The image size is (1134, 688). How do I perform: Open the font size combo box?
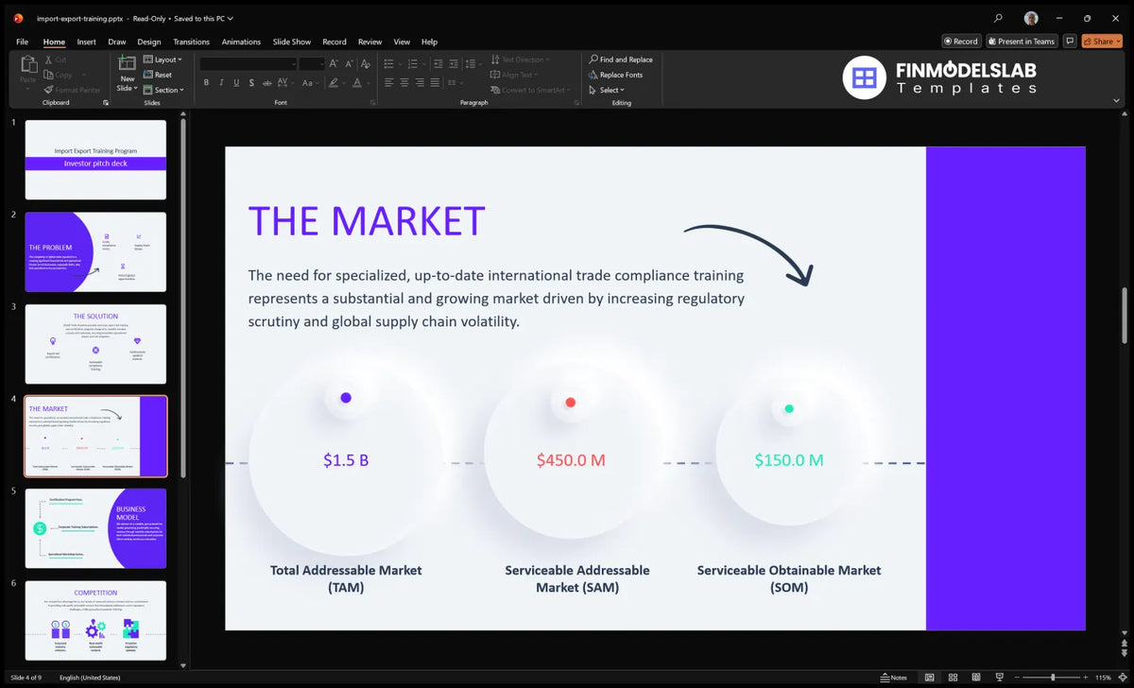click(312, 63)
